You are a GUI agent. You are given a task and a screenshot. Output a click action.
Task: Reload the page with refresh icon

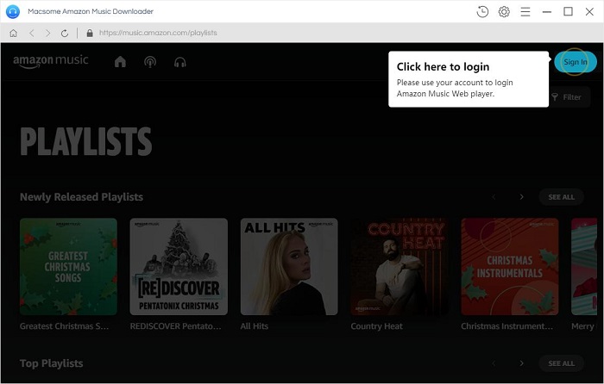pyautogui.click(x=65, y=33)
